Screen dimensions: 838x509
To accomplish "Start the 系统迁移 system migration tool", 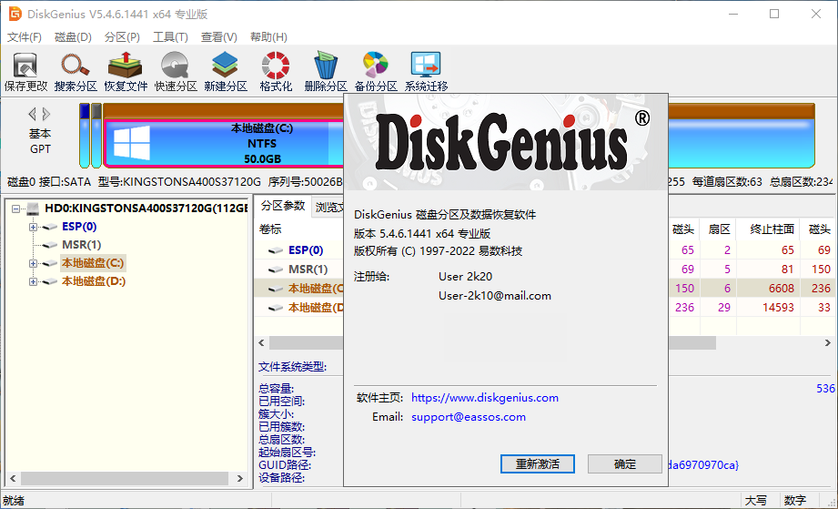I will (x=426, y=72).
